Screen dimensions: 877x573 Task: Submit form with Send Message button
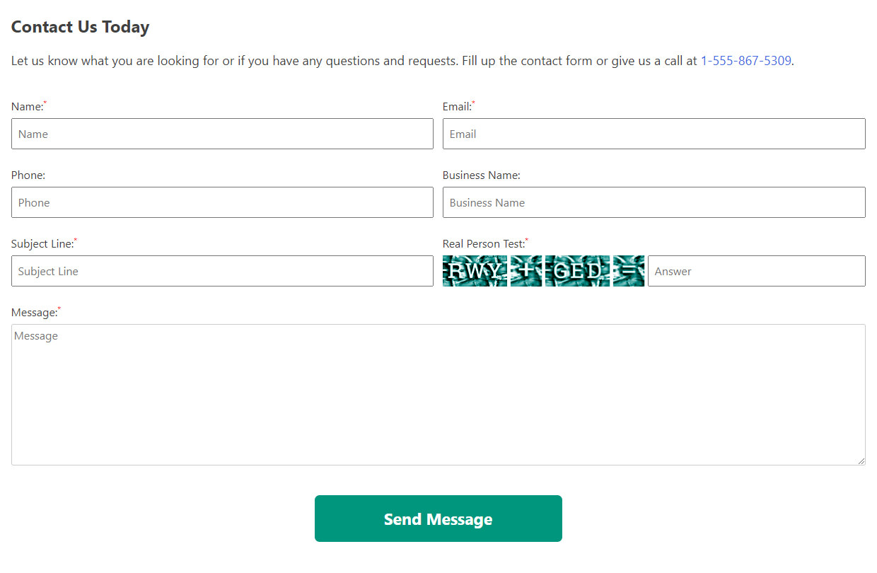tap(438, 519)
